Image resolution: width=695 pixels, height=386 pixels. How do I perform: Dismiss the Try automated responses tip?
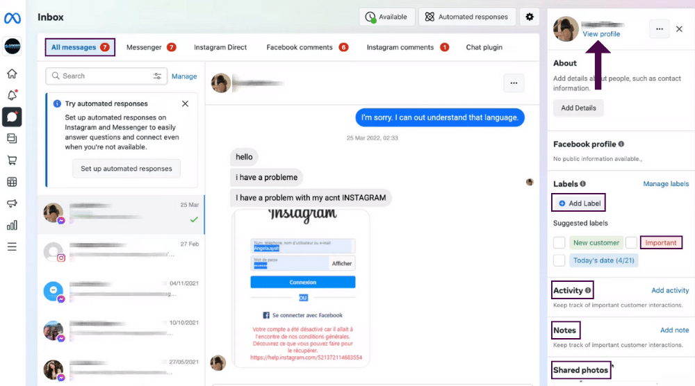tap(186, 103)
